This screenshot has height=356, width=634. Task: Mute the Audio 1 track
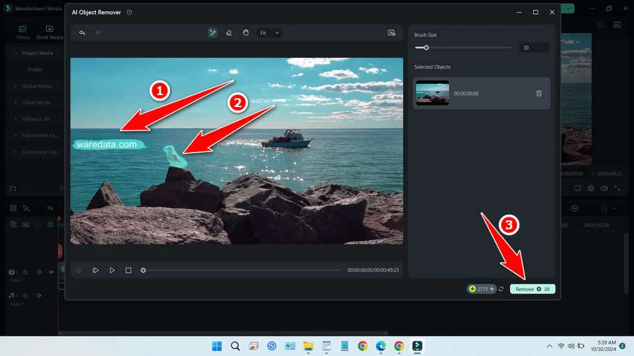coord(39,295)
